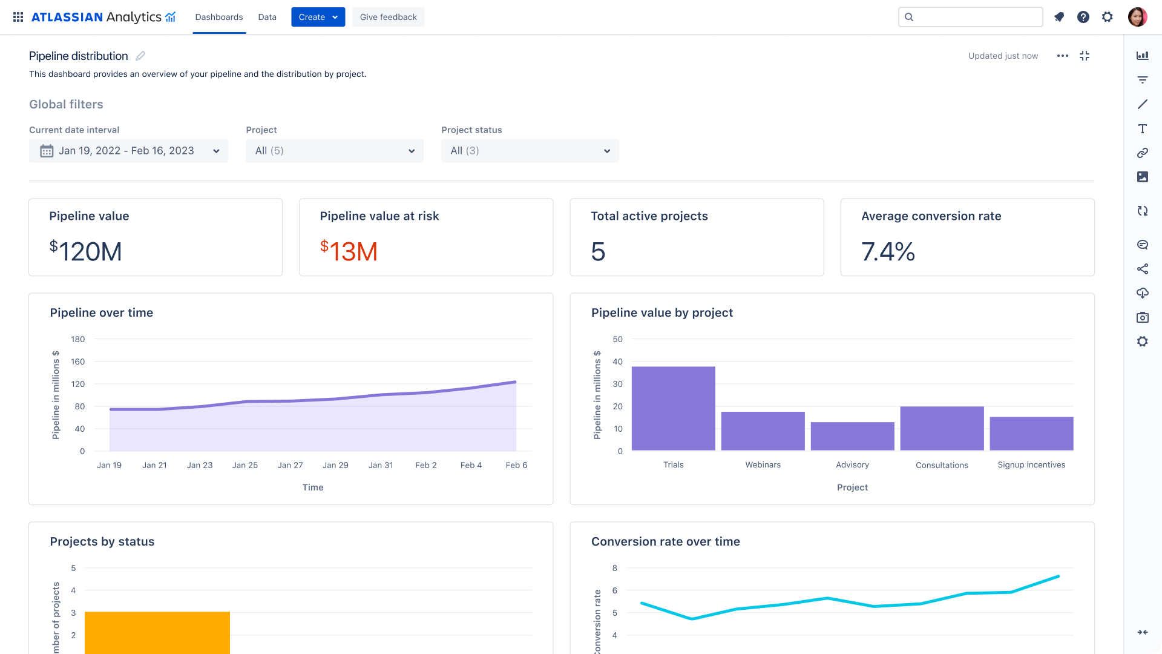Add a chart from the sidebar

(x=1142, y=56)
